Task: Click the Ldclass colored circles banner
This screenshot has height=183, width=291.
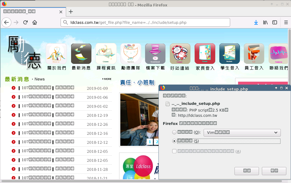Action: point(138,167)
